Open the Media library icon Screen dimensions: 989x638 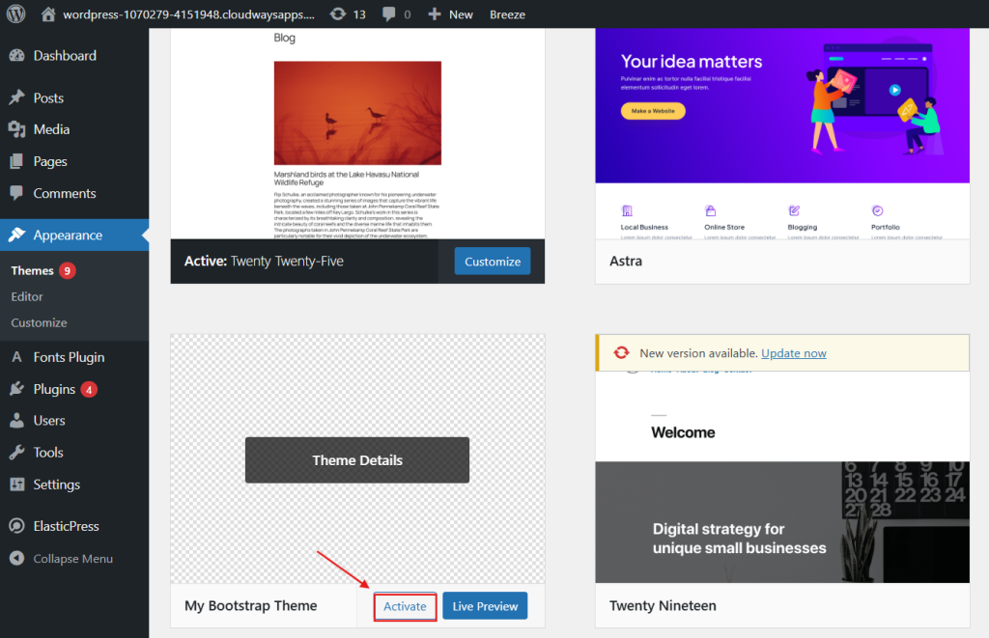point(16,129)
